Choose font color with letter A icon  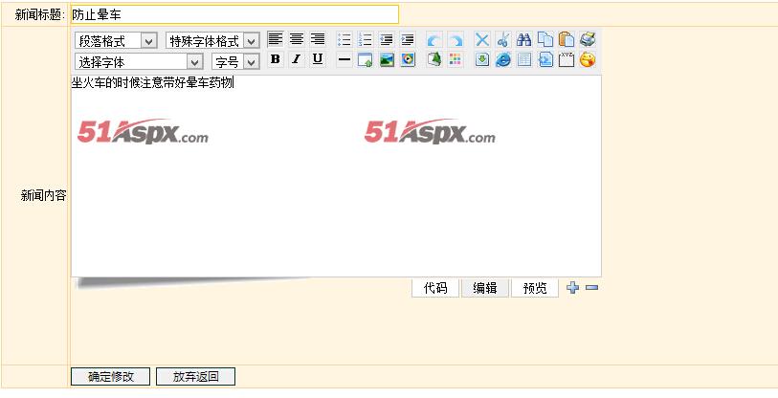(x=434, y=60)
